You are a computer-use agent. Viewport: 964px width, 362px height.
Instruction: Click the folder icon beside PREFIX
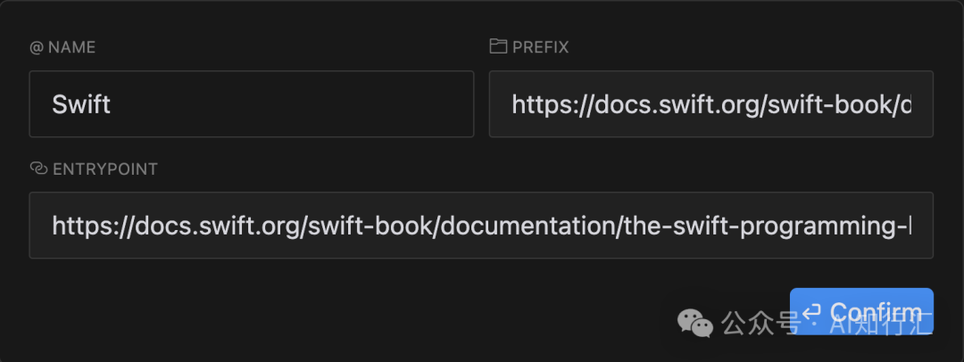click(498, 46)
